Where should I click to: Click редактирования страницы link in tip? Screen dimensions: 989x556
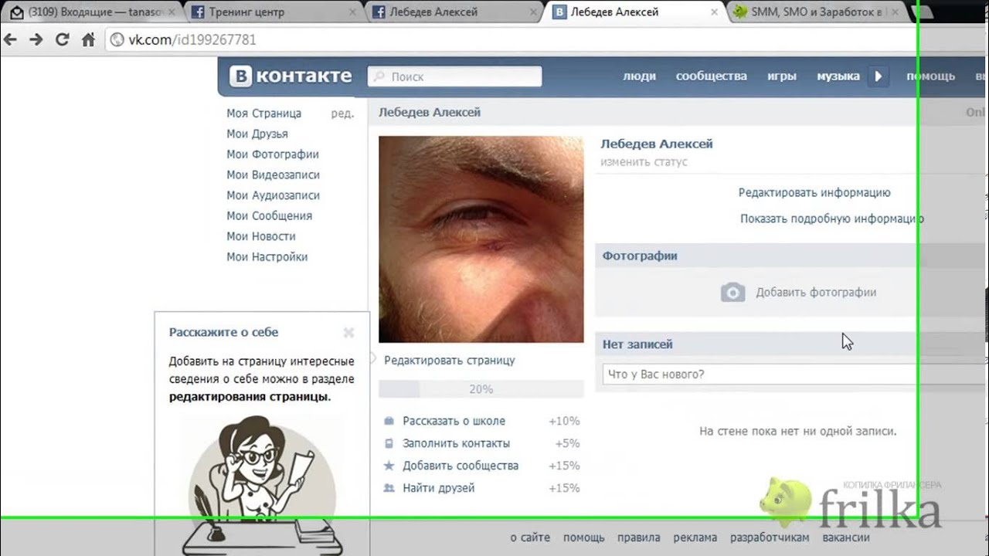tap(250, 397)
